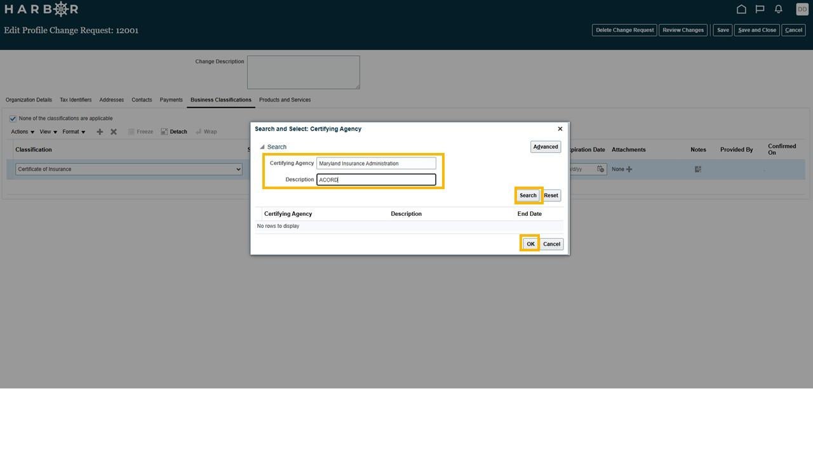Click the header Cancel button
This screenshot has height=457, width=813.
coord(793,30)
